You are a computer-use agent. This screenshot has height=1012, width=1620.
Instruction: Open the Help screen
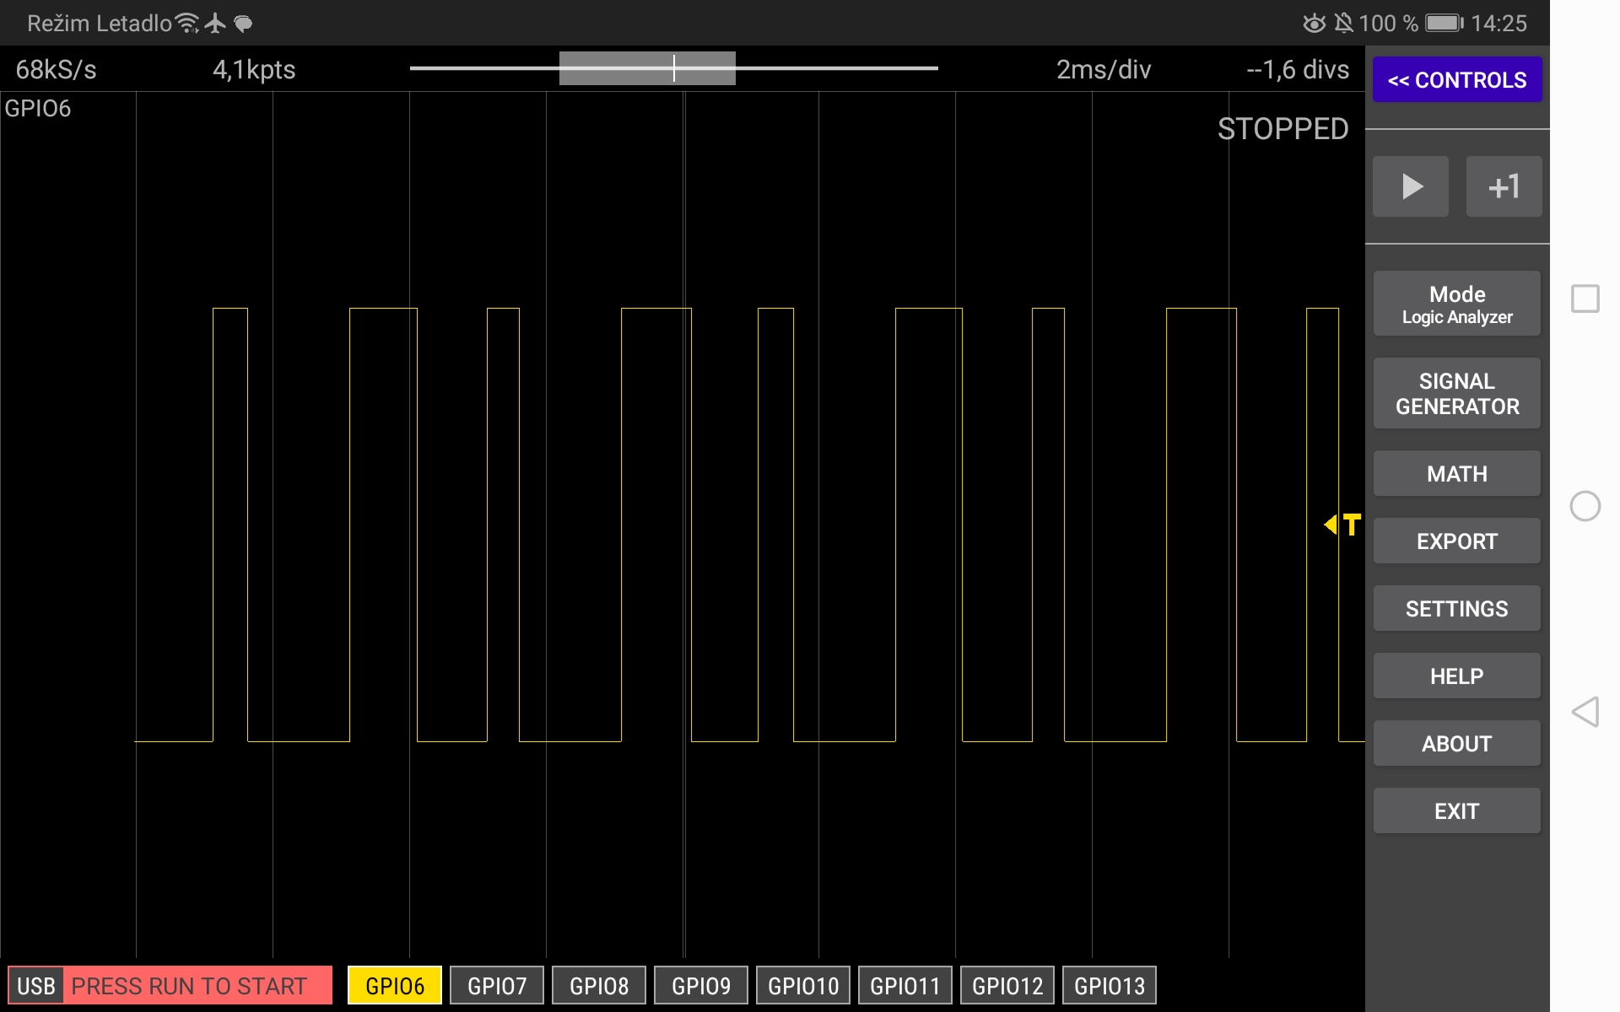pyautogui.click(x=1456, y=676)
